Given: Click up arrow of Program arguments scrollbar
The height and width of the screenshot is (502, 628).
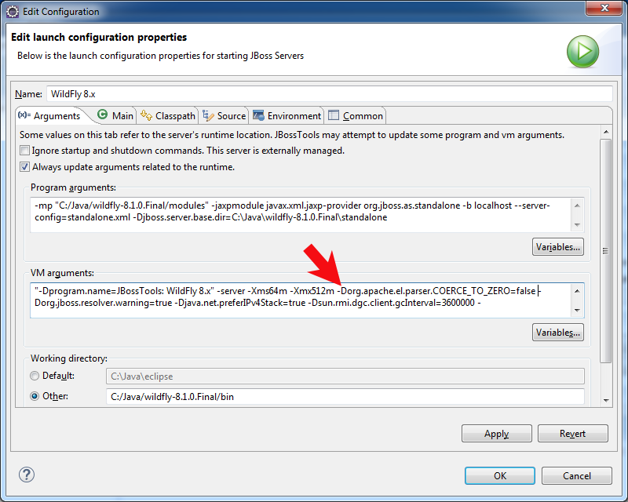Looking at the screenshot, I should (x=577, y=206).
